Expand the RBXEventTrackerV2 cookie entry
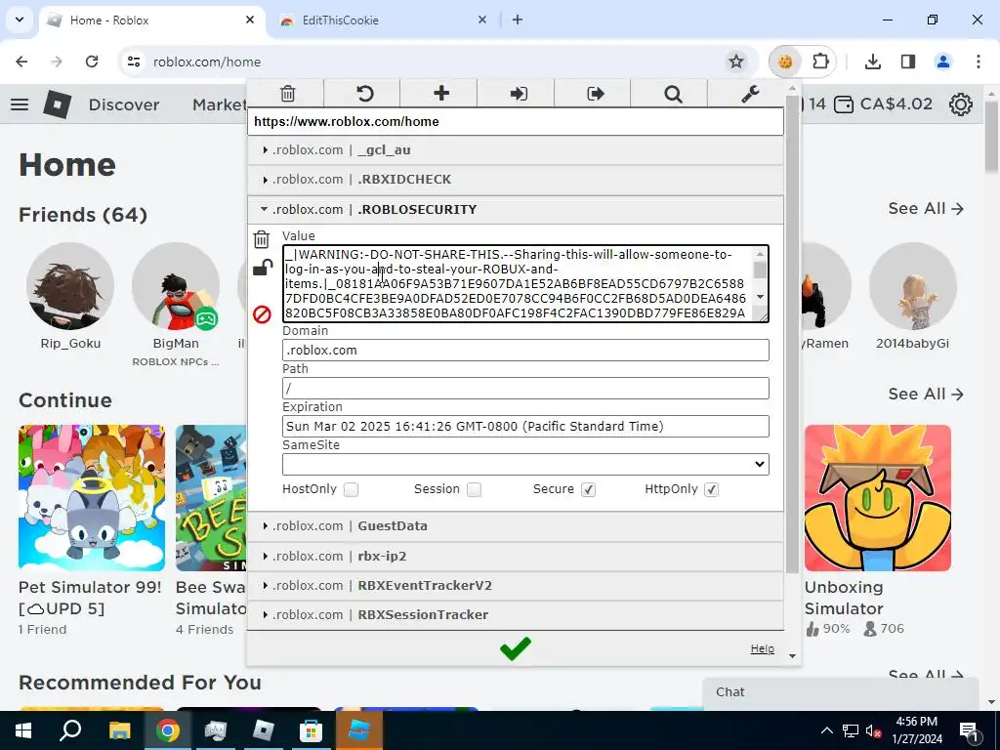1000x750 pixels. 516,586
